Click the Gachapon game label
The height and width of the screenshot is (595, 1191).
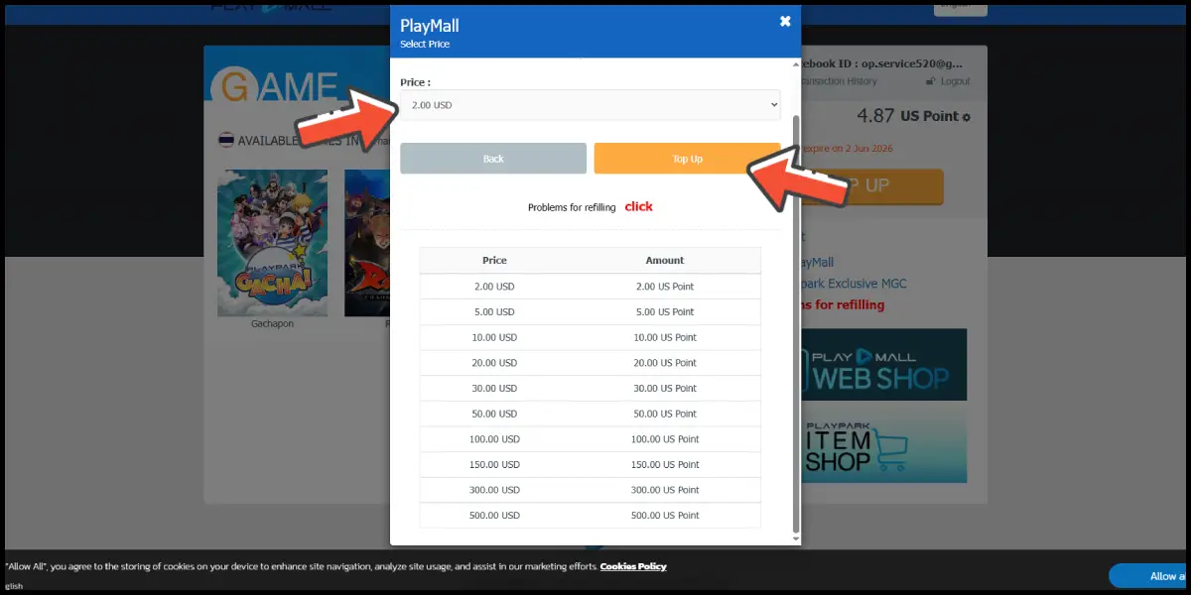(272, 324)
